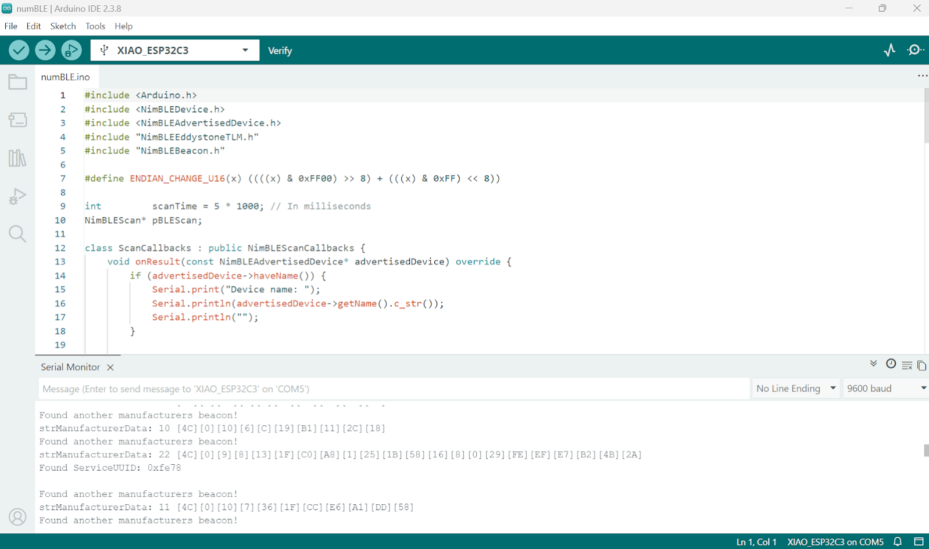Click the Serial.println(""); line

click(205, 317)
